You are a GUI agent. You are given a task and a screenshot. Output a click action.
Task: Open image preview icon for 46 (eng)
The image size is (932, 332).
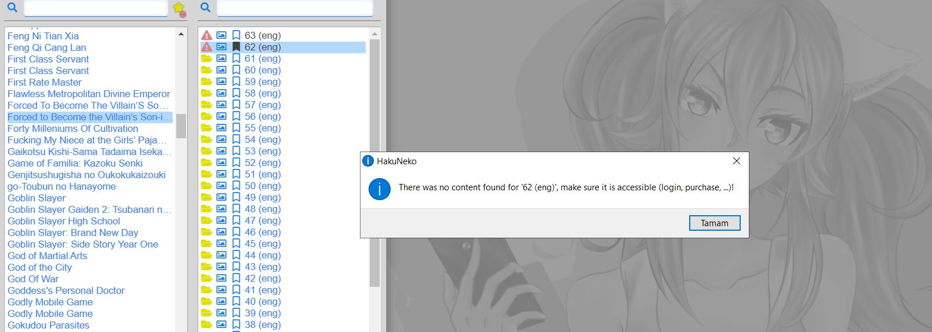tap(221, 232)
